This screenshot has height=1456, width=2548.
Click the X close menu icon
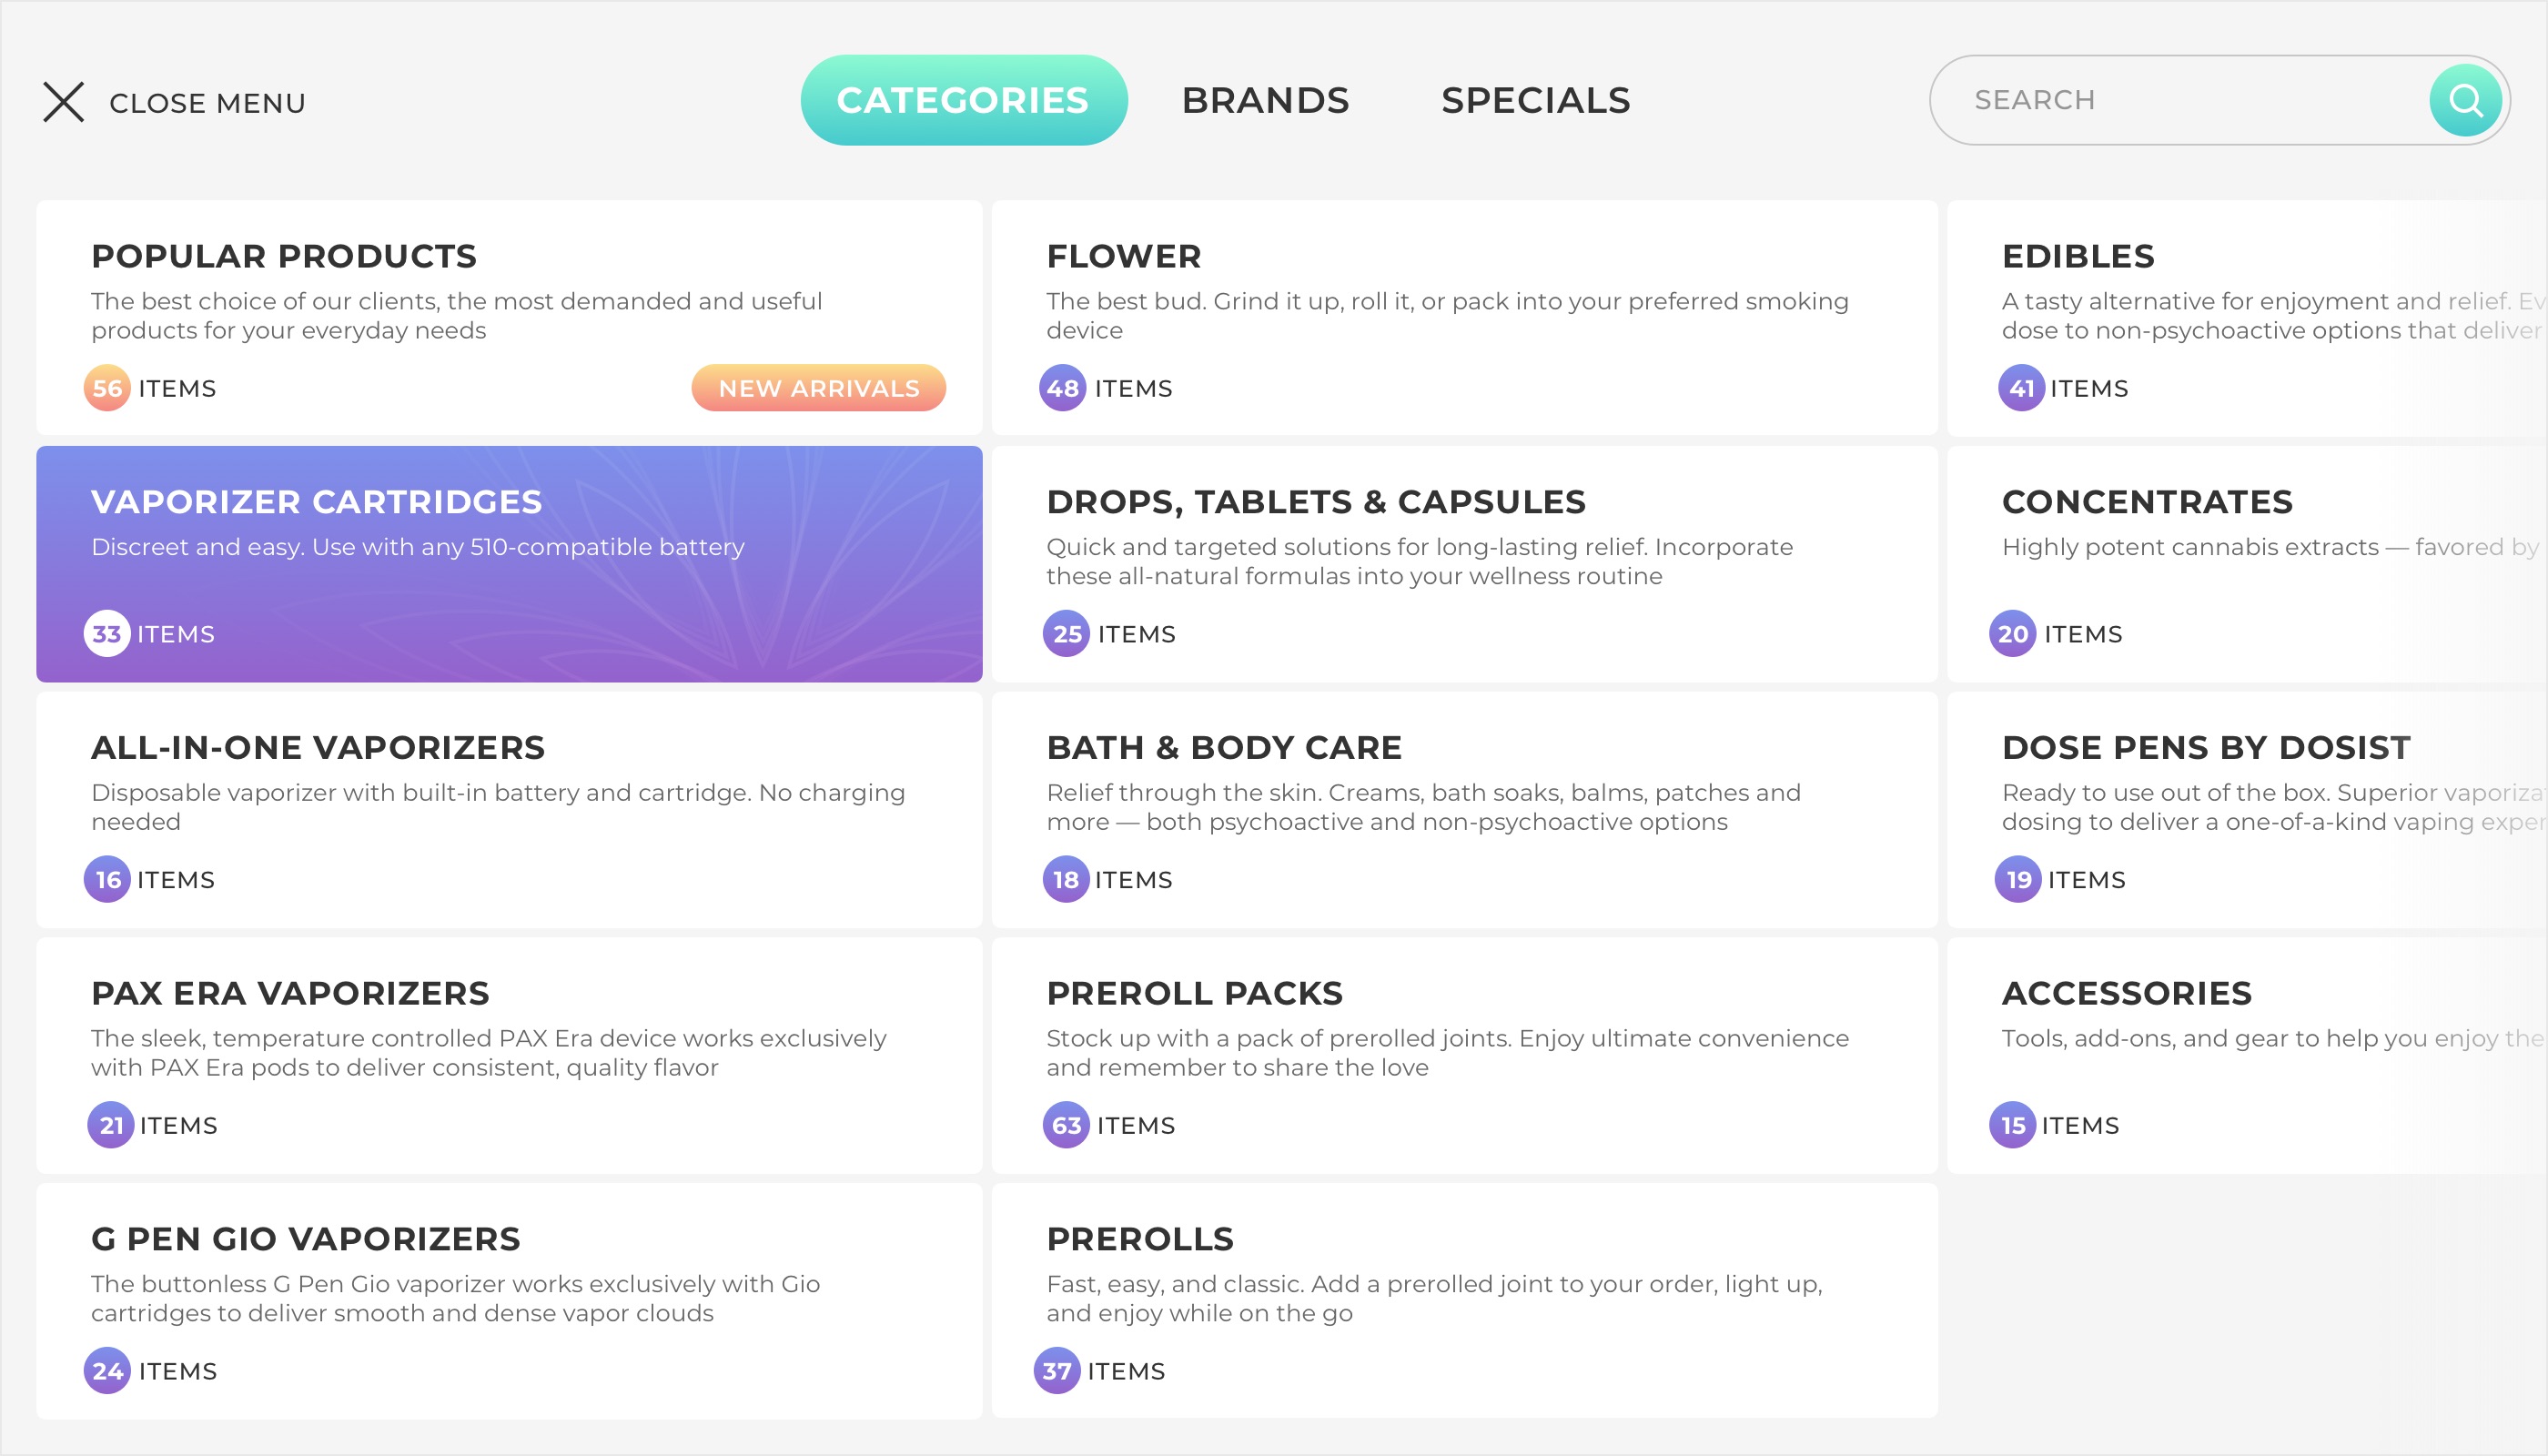tap(64, 102)
